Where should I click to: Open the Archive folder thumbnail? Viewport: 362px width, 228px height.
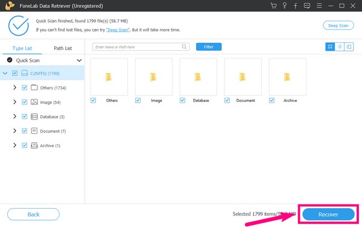coord(288,77)
